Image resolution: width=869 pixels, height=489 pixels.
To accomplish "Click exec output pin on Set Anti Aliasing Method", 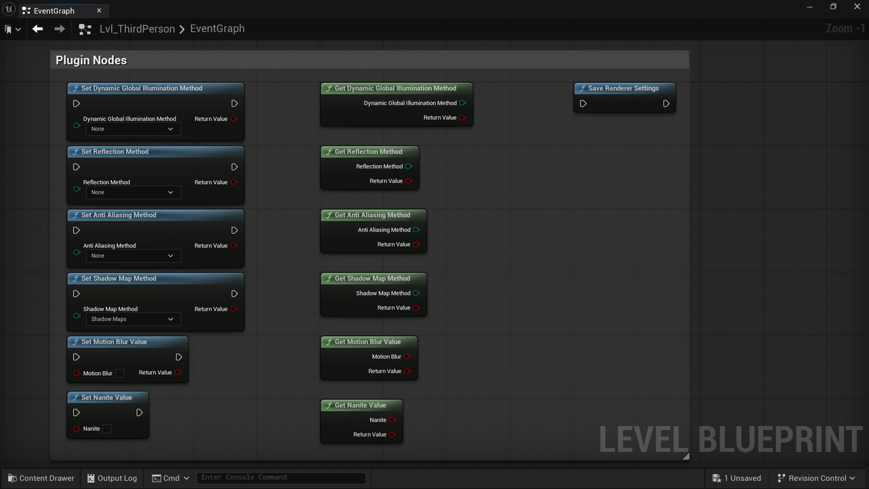I will point(234,230).
